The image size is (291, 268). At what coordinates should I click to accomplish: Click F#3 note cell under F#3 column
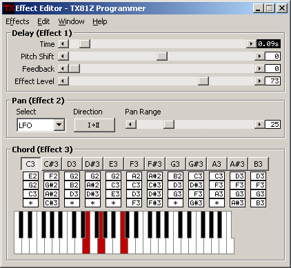[x=154, y=203]
